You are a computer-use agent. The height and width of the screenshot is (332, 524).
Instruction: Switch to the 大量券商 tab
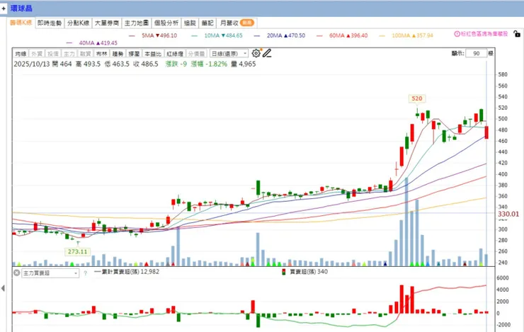[x=107, y=23]
